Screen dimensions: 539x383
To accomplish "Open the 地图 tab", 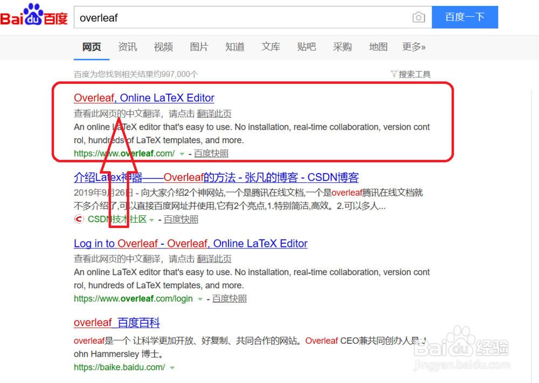I will (378, 47).
